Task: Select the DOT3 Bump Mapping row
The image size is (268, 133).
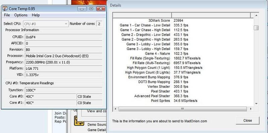Action: tap(183, 82)
